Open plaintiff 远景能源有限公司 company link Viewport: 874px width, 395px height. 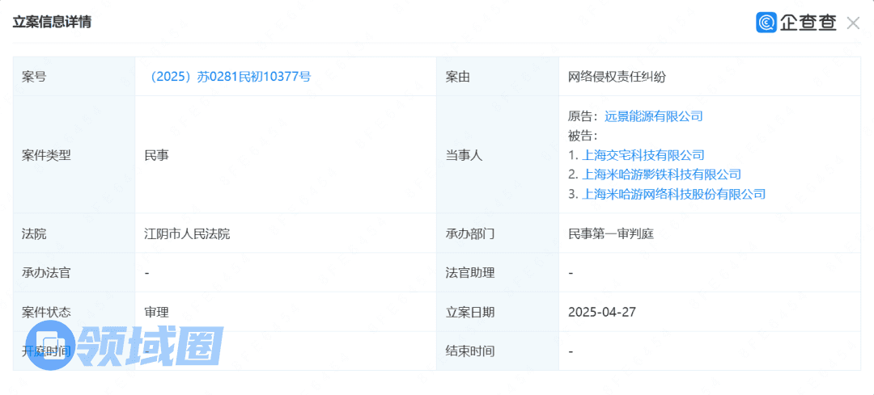[654, 116]
